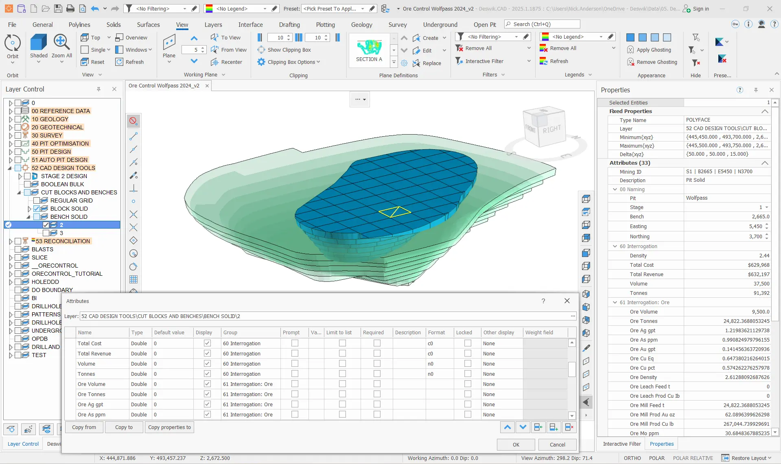781x464 pixels.
Task: Click the Search (Ctrl+Q) field
Action: (542, 24)
